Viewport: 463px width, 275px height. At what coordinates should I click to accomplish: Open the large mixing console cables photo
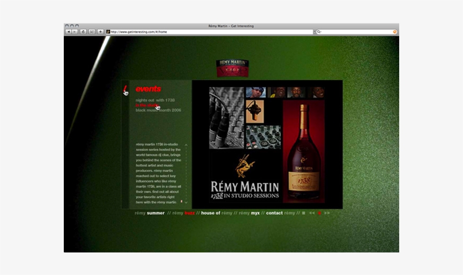(226, 118)
